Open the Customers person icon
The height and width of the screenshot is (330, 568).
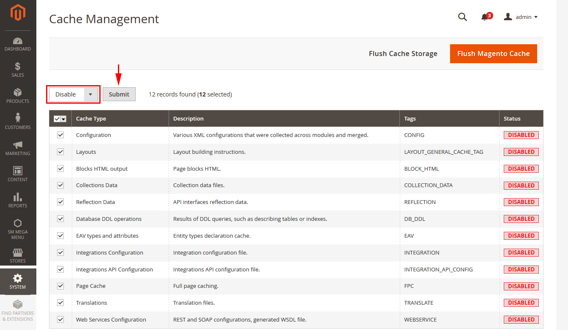pos(18,118)
